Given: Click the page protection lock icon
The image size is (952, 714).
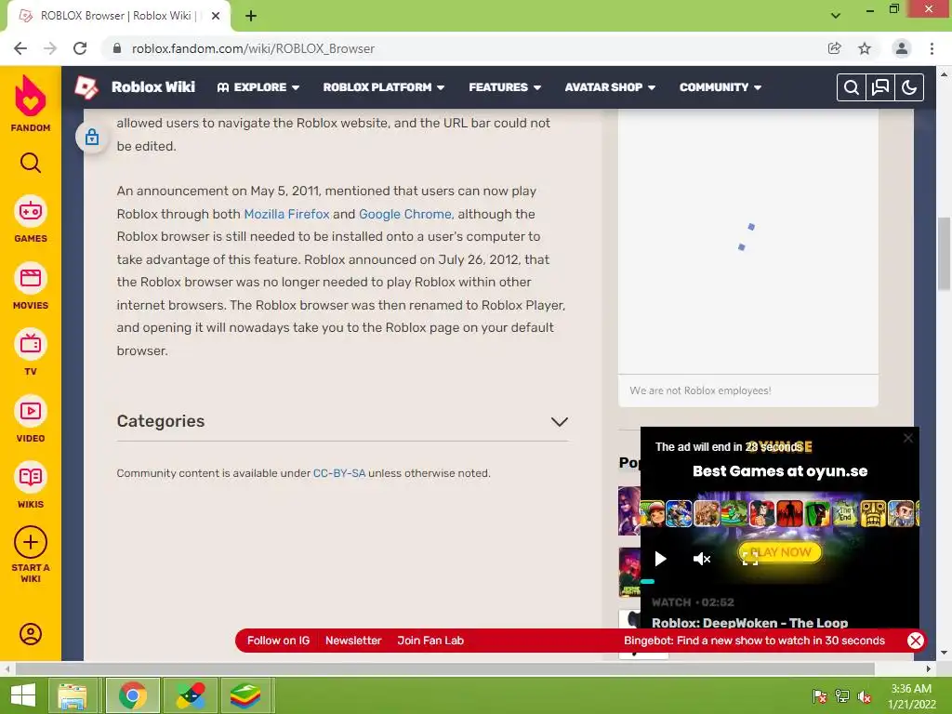Looking at the screenshot, I should click(x=92, y=137).
